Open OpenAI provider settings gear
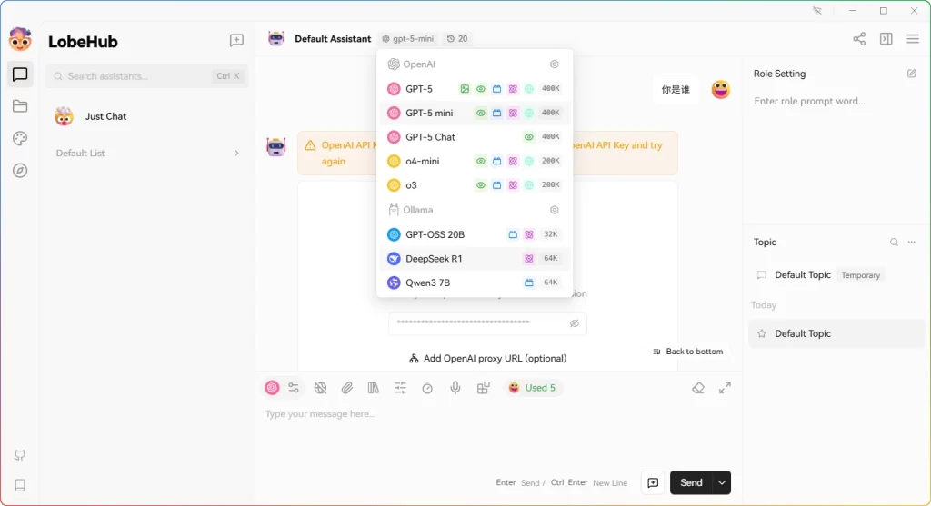This screenshot has width=931, height=506. pos(554,64)
